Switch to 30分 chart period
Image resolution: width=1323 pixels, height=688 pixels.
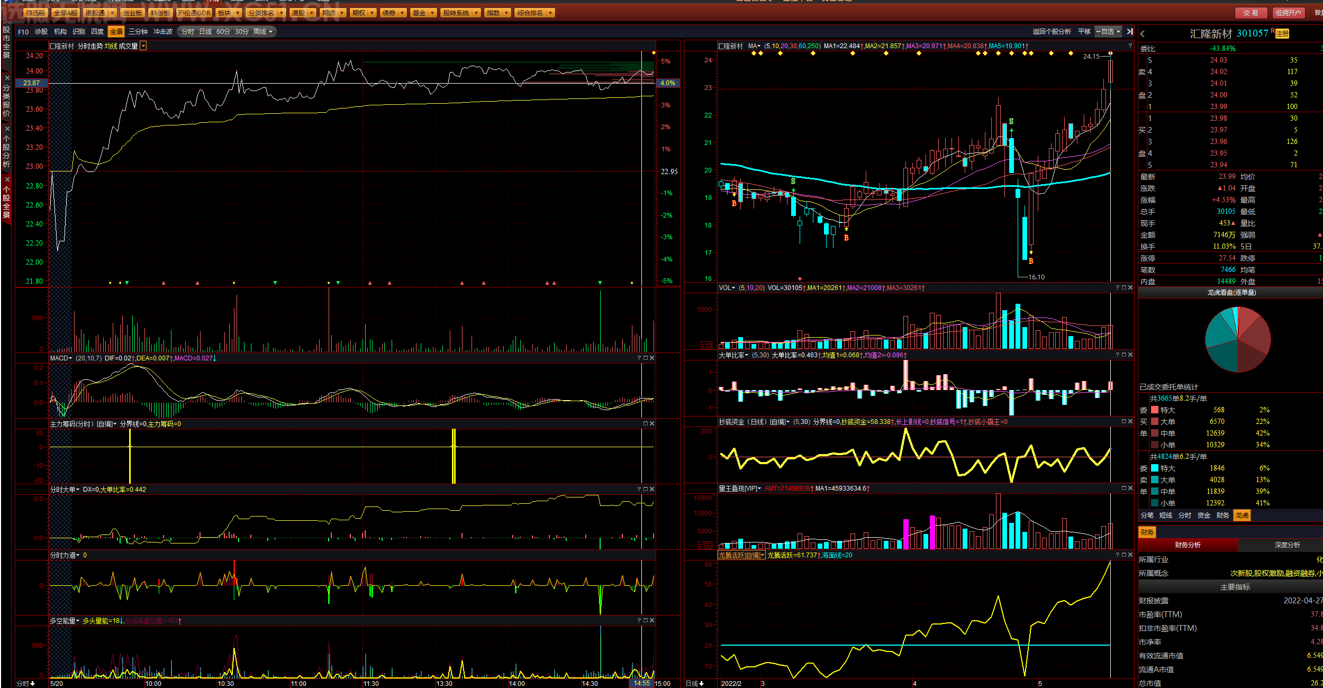242,32
